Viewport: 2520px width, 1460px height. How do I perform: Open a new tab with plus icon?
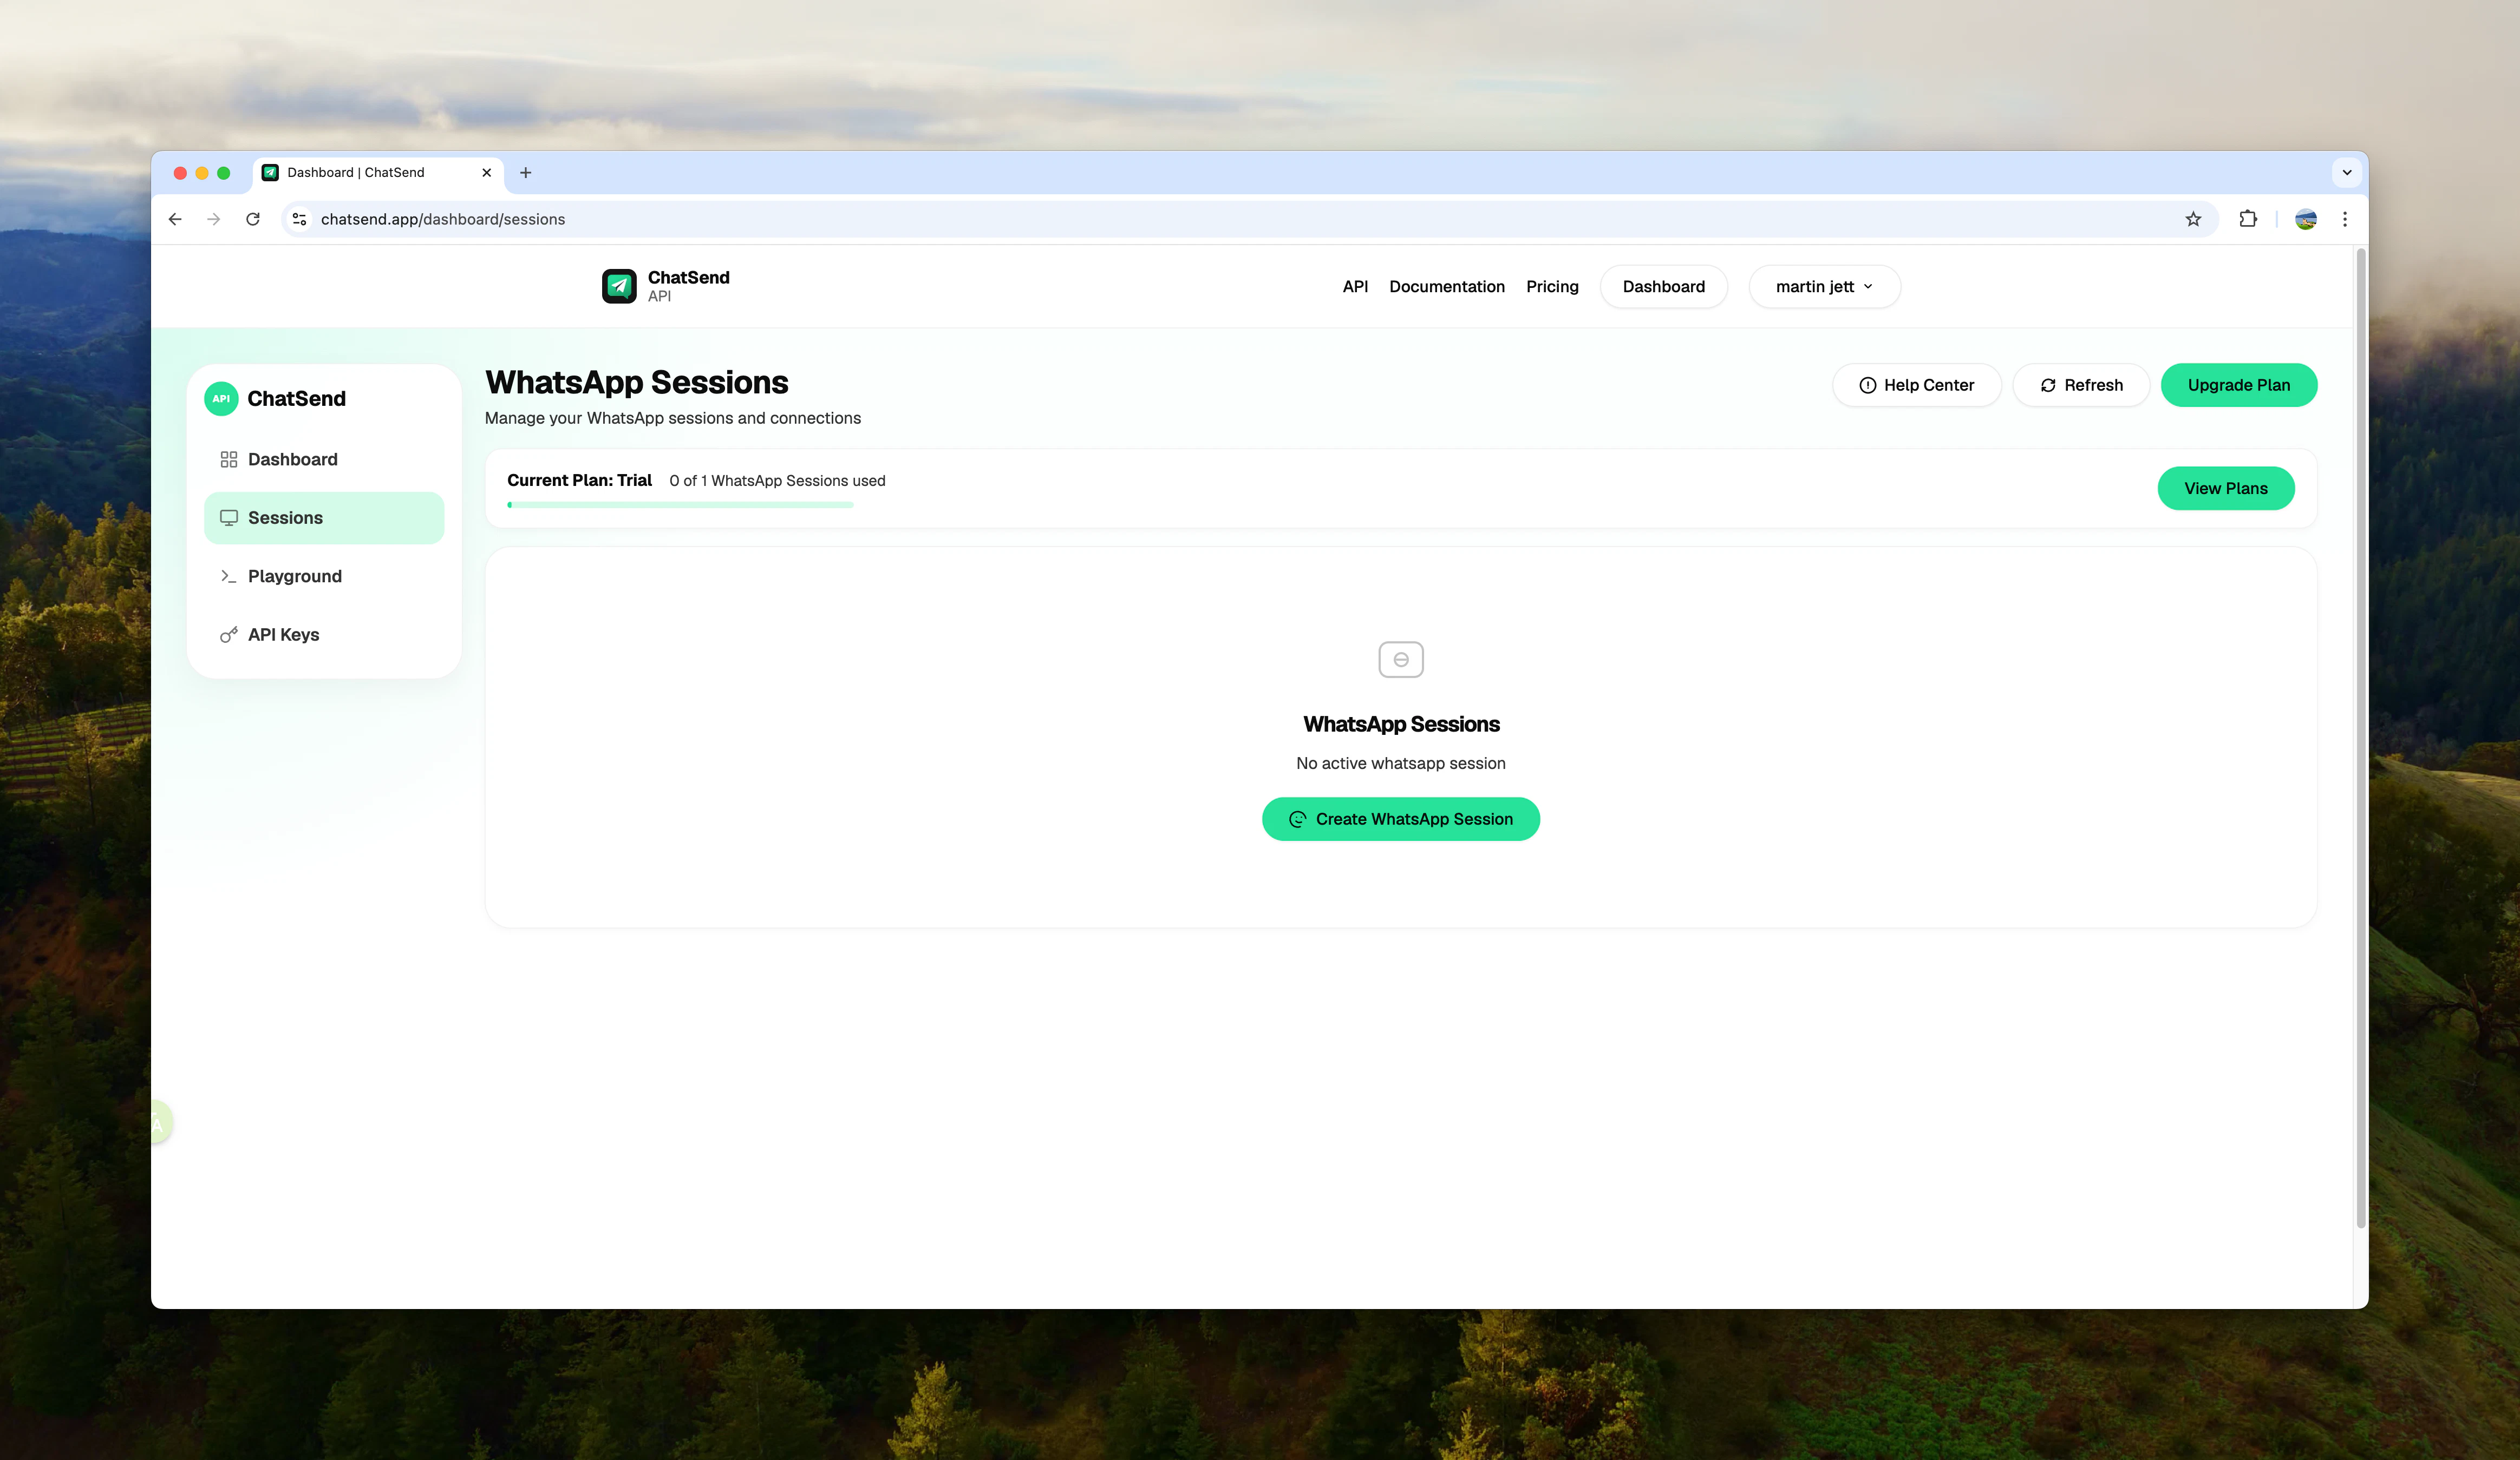click(x=526, y=172)
